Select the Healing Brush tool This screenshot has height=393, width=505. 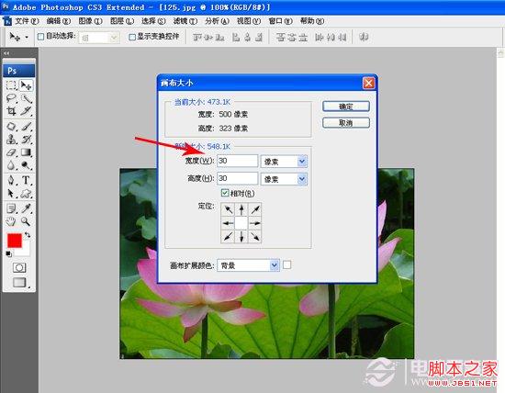11,127
